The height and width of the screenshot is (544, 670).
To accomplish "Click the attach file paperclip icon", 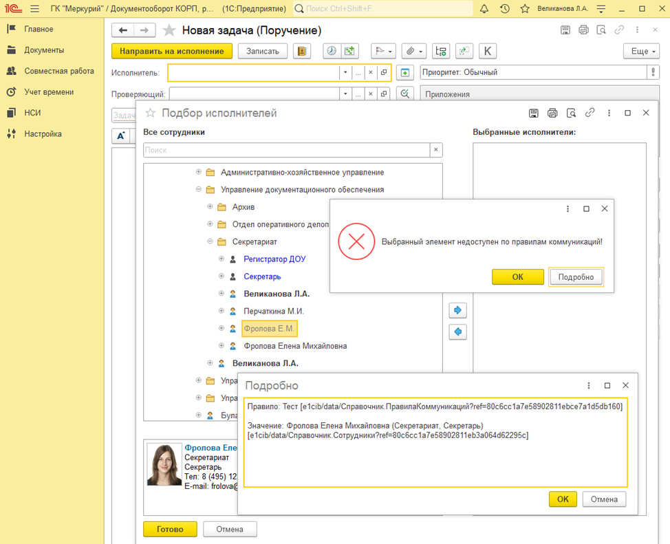I will pos(409,52).
